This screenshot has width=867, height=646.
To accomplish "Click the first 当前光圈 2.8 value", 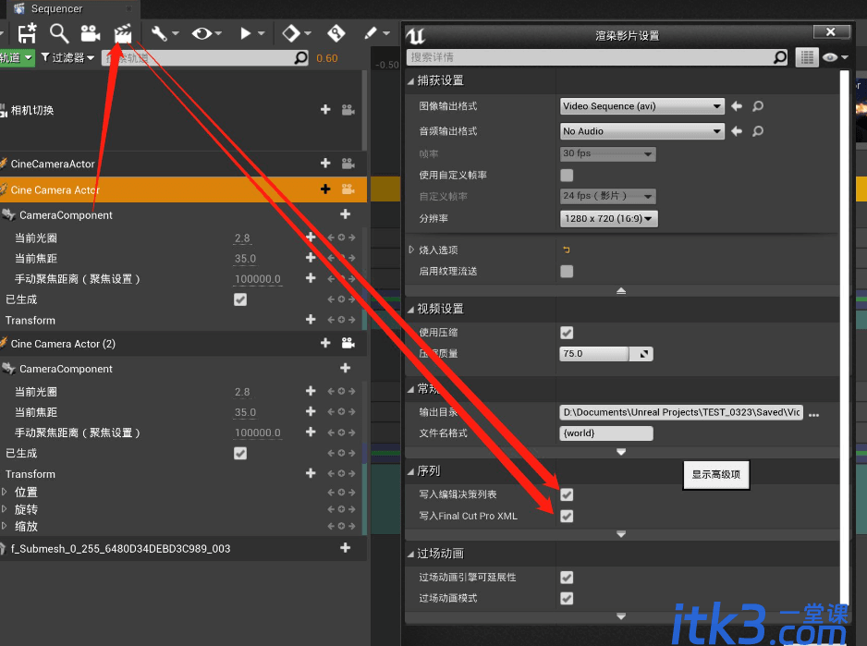I will [242, 238].
